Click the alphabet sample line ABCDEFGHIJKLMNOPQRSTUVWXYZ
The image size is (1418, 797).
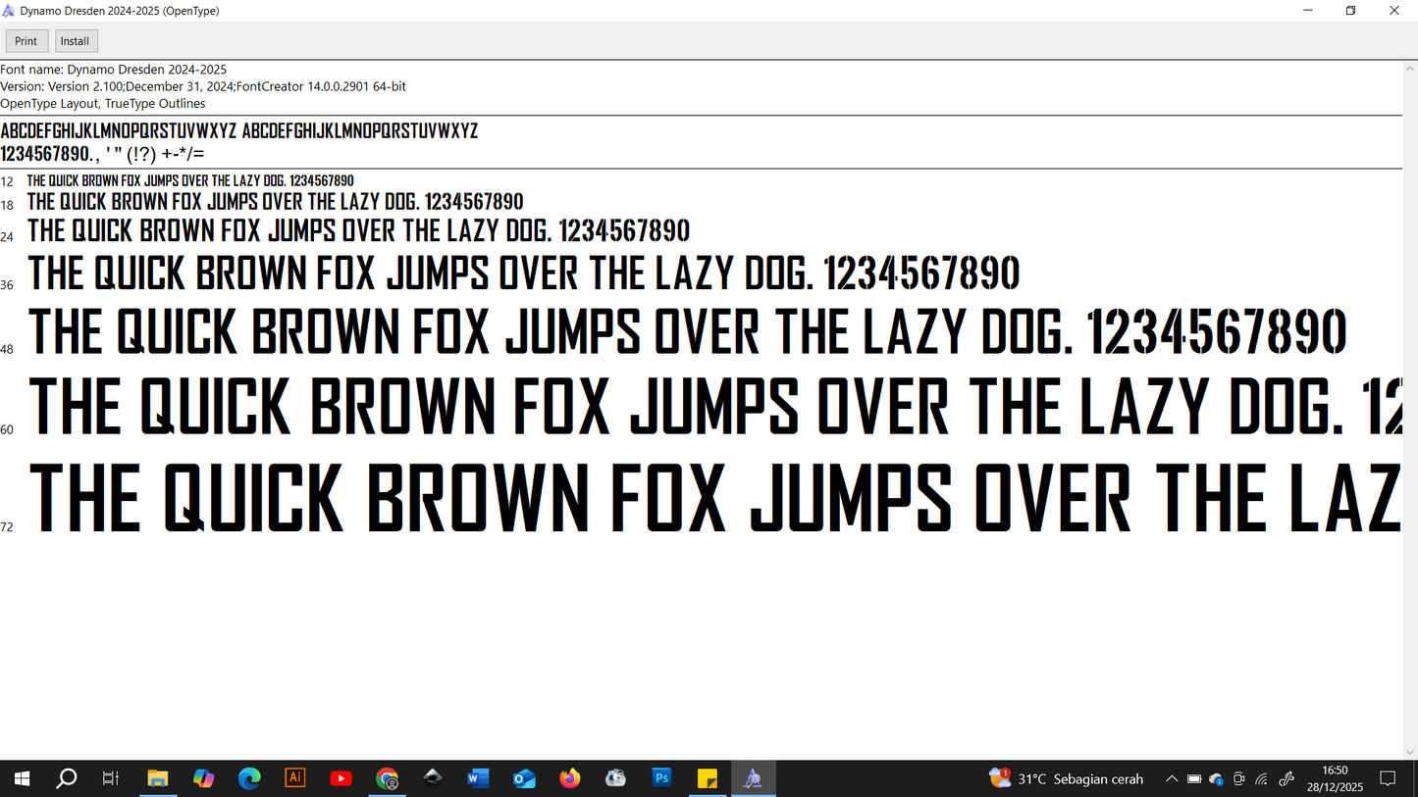(x=239, y=131)
